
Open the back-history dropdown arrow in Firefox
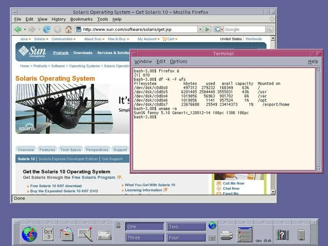pyautogui.click(x=25, y=29)
